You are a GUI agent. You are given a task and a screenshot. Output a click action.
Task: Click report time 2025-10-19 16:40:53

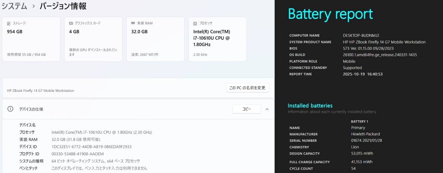(x=363, y=74)
